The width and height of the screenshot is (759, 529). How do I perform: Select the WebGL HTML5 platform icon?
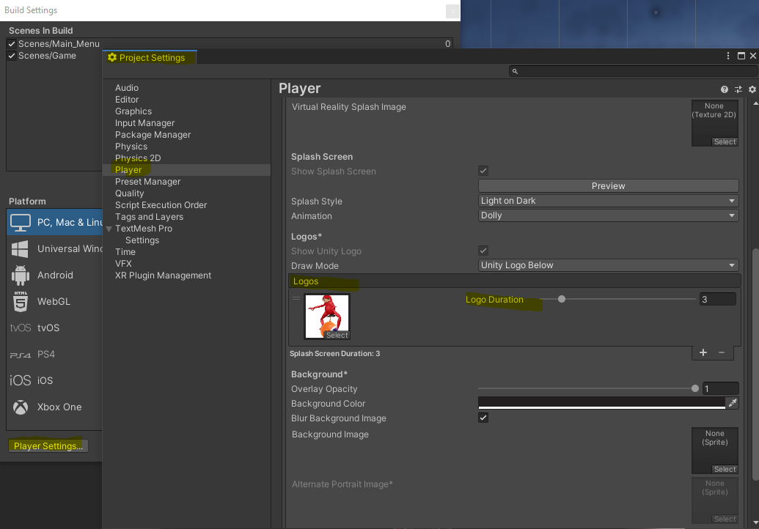pos(21,301)
